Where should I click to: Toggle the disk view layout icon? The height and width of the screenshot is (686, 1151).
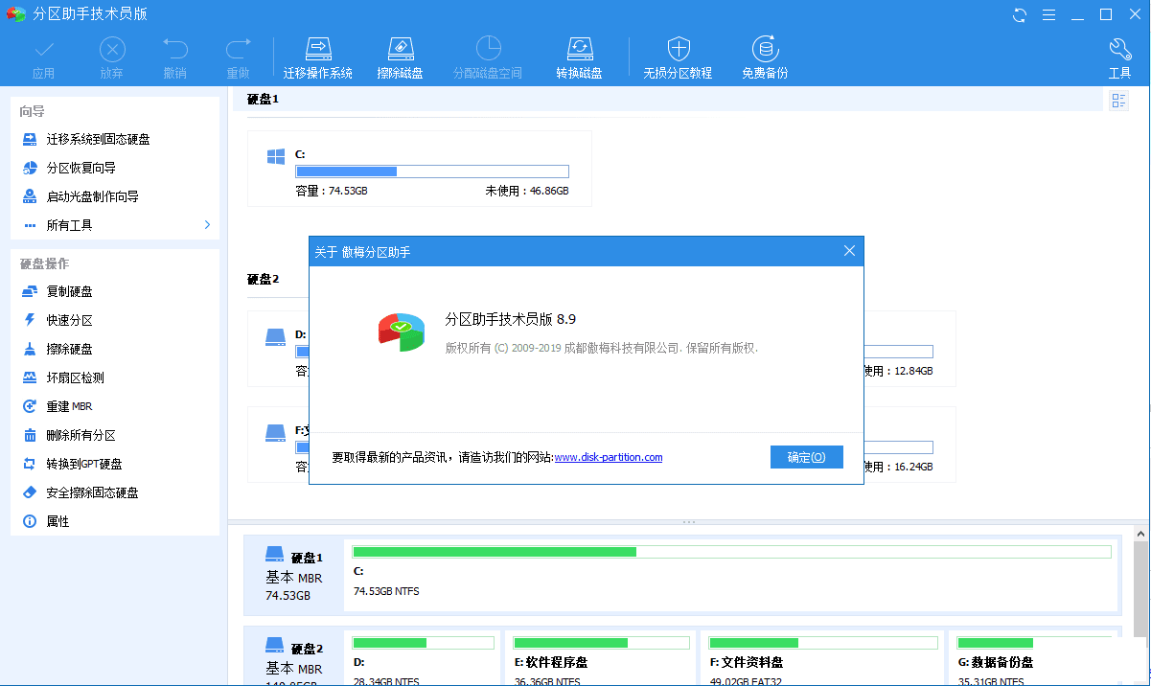1119,101
